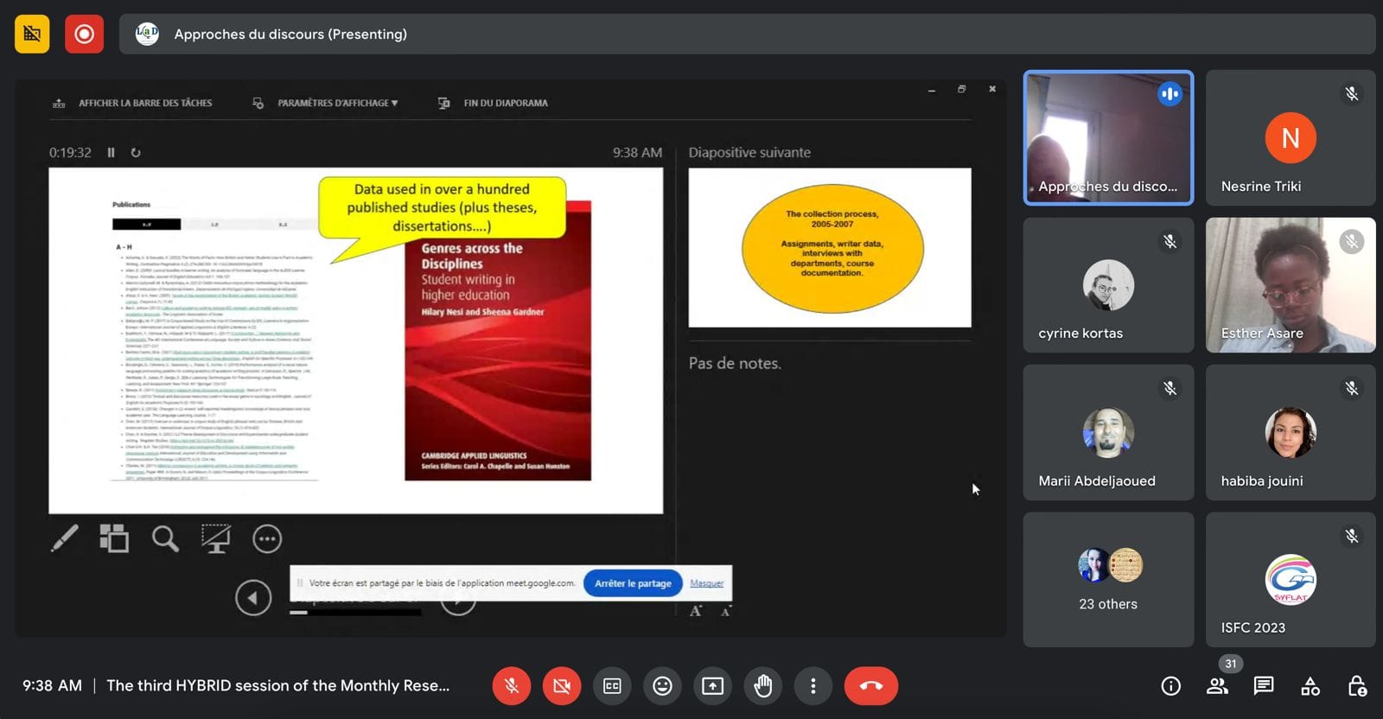Click the next slide preview thumbnail
The image size is (1383, 719).
coord(830,247)
